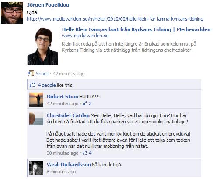213x179 pixels.
Task: Open the medievarlden.se URL in the post
Action: (115, 19)
